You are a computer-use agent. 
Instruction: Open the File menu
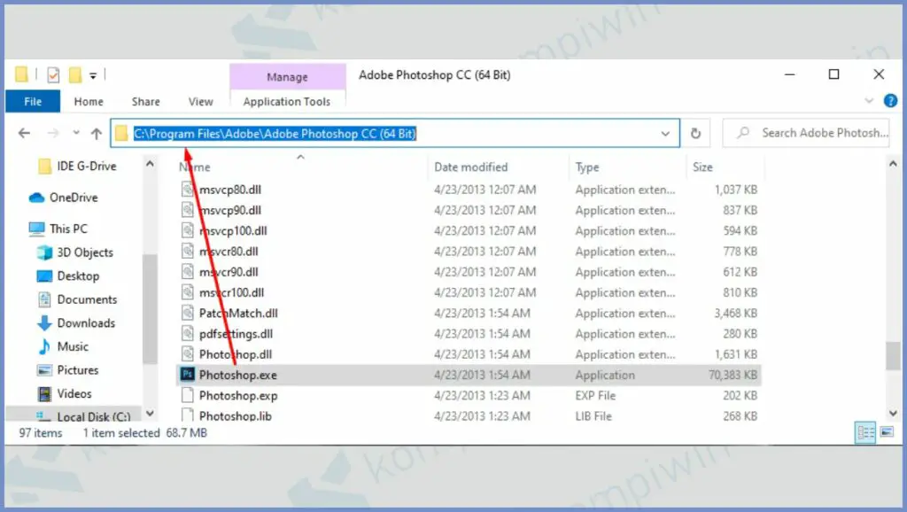pos(33,102)
